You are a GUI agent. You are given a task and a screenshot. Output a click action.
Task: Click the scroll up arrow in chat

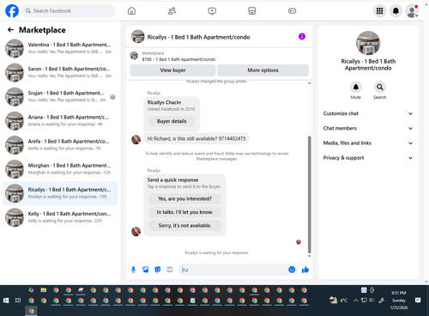pyautogui.click(x=309, y=83)
